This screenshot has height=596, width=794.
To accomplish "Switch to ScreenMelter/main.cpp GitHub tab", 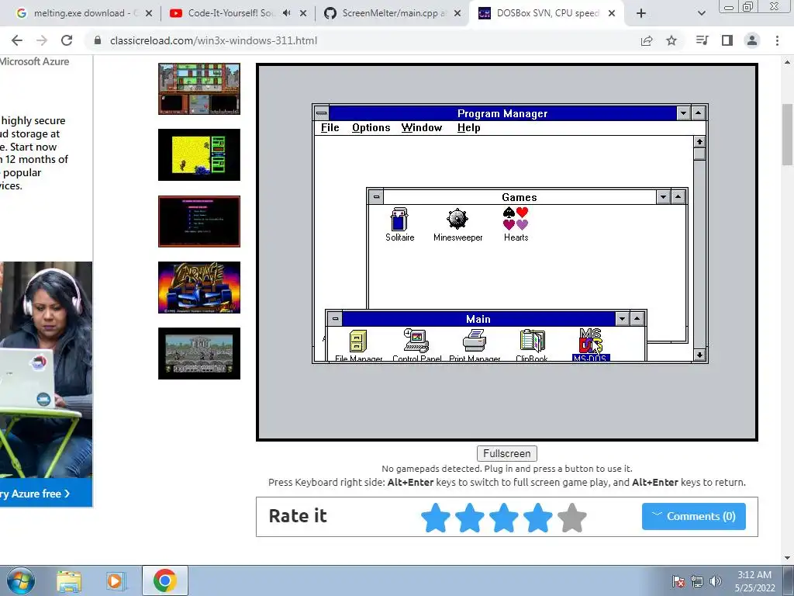I will [x=393, y=13].
